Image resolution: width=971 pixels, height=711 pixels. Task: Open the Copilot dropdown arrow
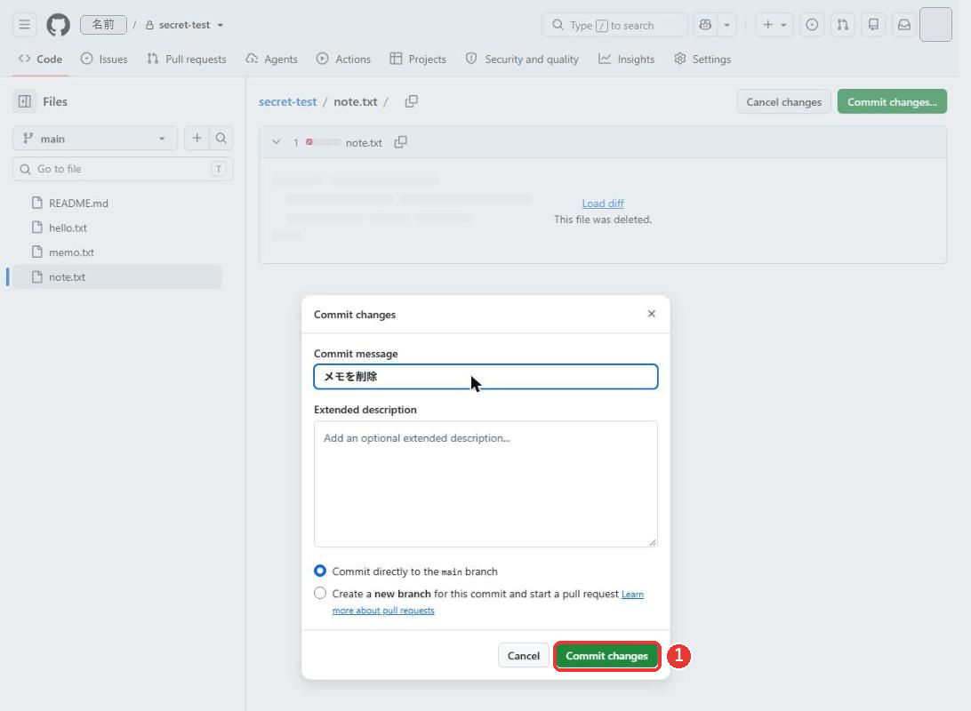727,25
